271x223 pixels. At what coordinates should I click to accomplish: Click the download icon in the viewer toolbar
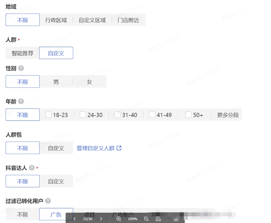176,219
